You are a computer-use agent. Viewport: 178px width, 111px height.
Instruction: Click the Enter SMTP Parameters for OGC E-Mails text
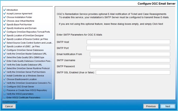pyautogui.click(x=79, y=35)
